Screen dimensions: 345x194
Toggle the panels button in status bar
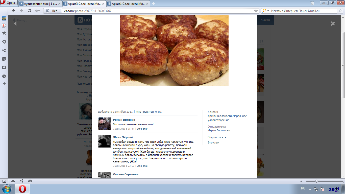click(x=4, y=181)
